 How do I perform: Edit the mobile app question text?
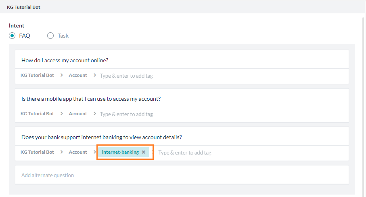91,99
